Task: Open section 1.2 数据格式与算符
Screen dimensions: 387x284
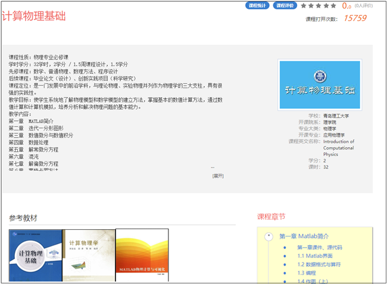Action: coord(319,264)
